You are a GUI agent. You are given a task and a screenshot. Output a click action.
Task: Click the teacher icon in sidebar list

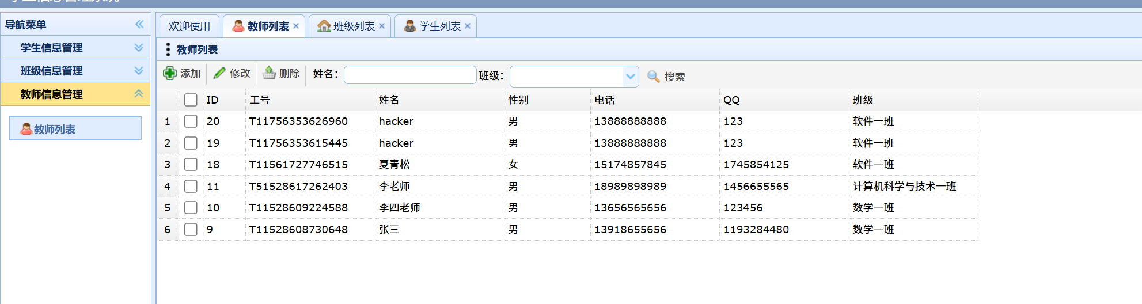pyautogui.click(x=26, y=129)
